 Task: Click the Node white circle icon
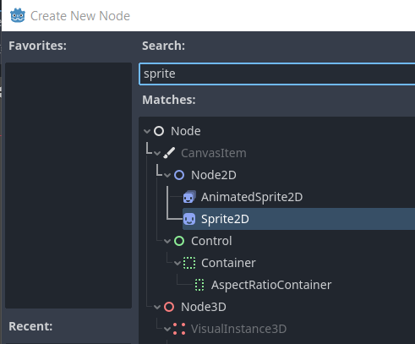pyautogui.click(x=159, y=131)
